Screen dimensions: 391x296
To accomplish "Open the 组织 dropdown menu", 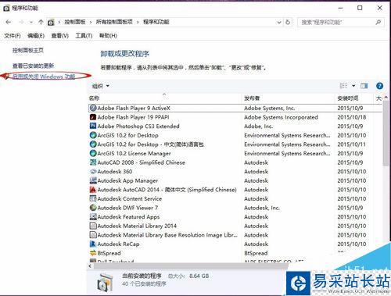I will [x=101, y=86].
